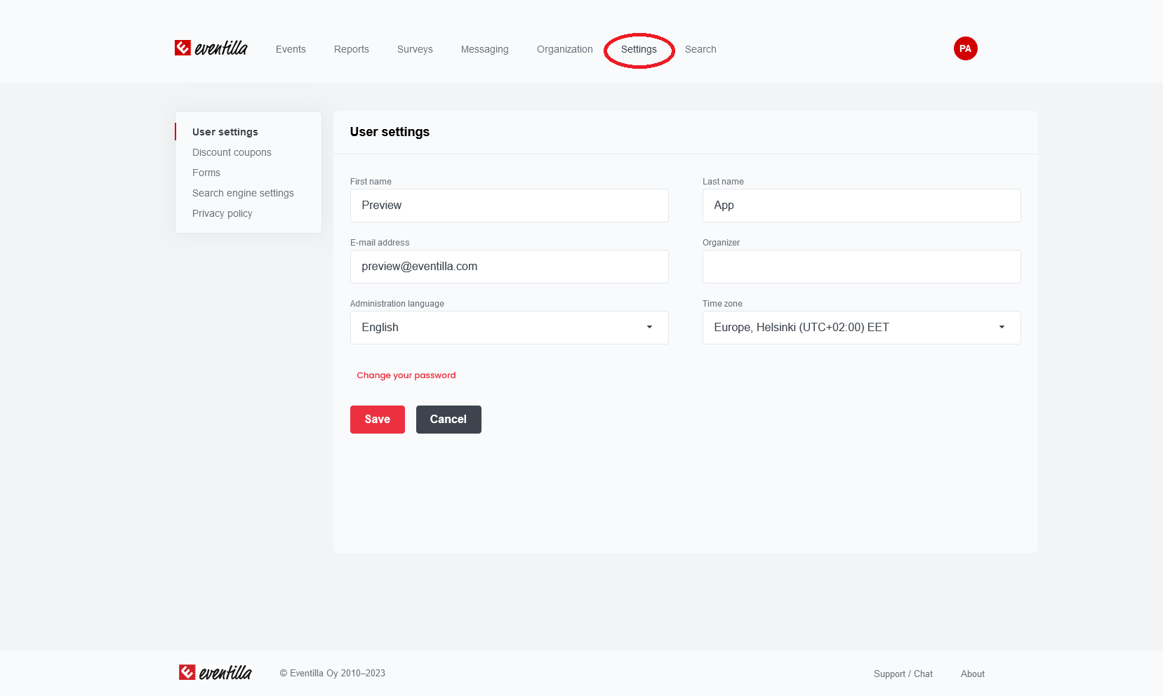Navigate to Messaging
The width and height of the screenshot is (1163, 696).
click(485, 49)
